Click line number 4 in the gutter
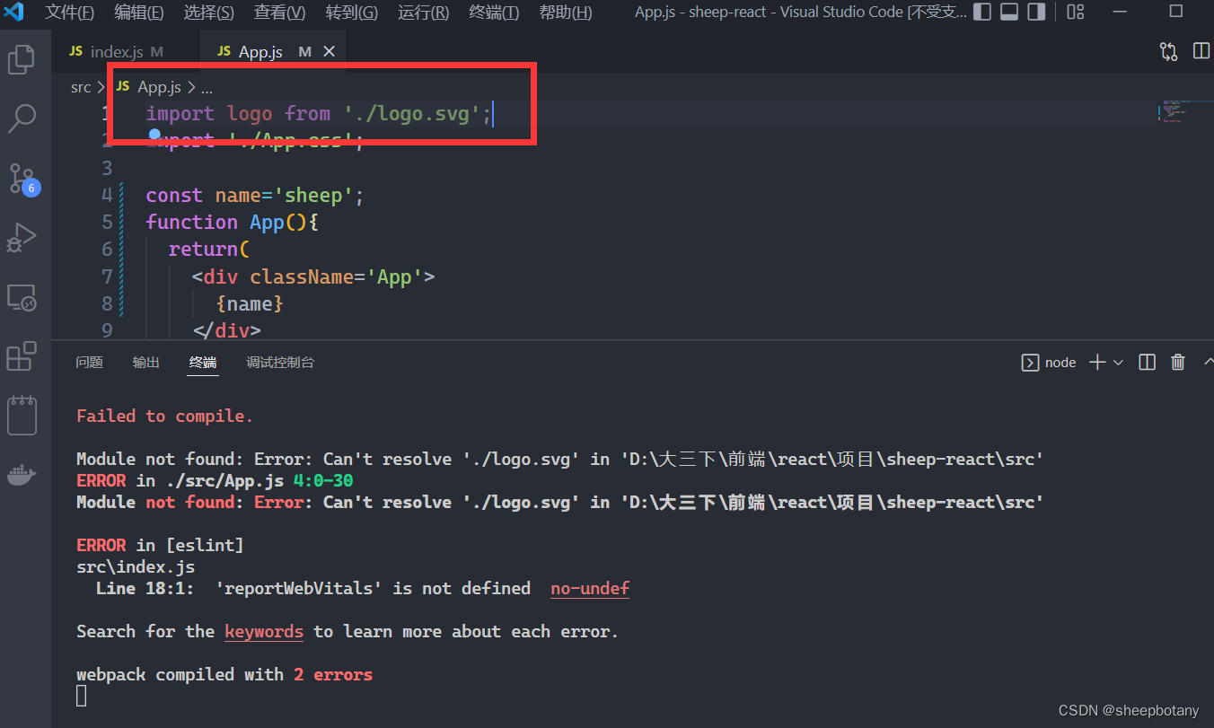Screen dimensions: 1214x728 [107, 195]
